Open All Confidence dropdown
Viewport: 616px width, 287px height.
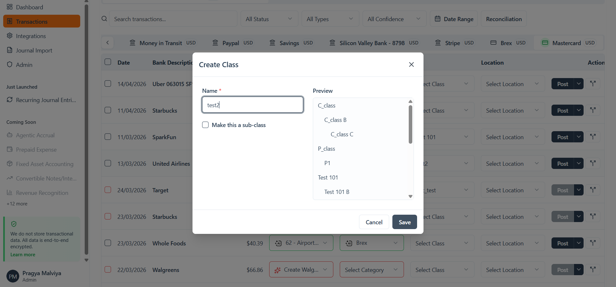pyautogui.click(x=395, y=19)
